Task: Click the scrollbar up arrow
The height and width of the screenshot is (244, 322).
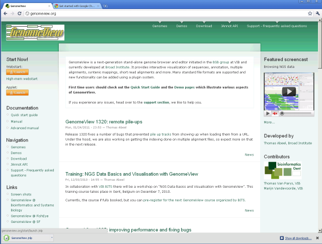Action: tap(320, 20)
